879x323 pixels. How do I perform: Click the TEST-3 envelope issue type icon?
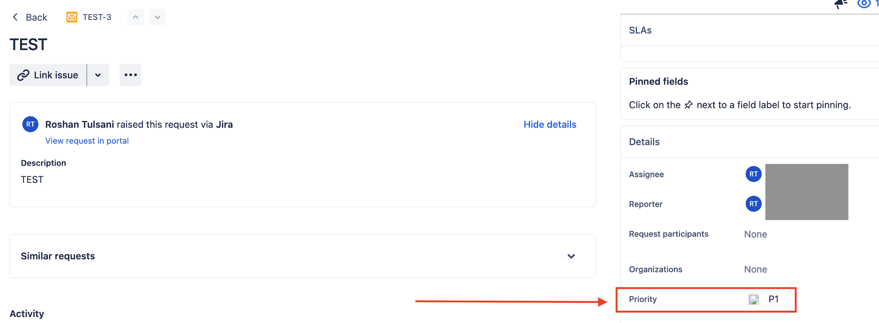pyautogui.click(x=72, y=17)
